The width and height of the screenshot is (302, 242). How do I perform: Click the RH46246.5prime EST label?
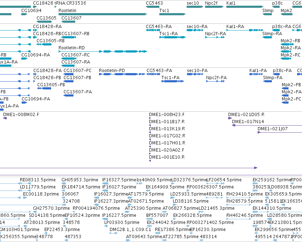[245, 215]
